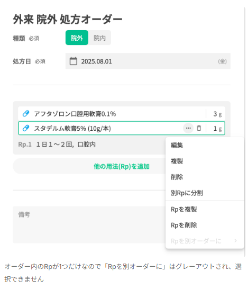Click trash icon on スタデルム軟膏 row
The image size is (248, 289).
[x=199, y=128]
